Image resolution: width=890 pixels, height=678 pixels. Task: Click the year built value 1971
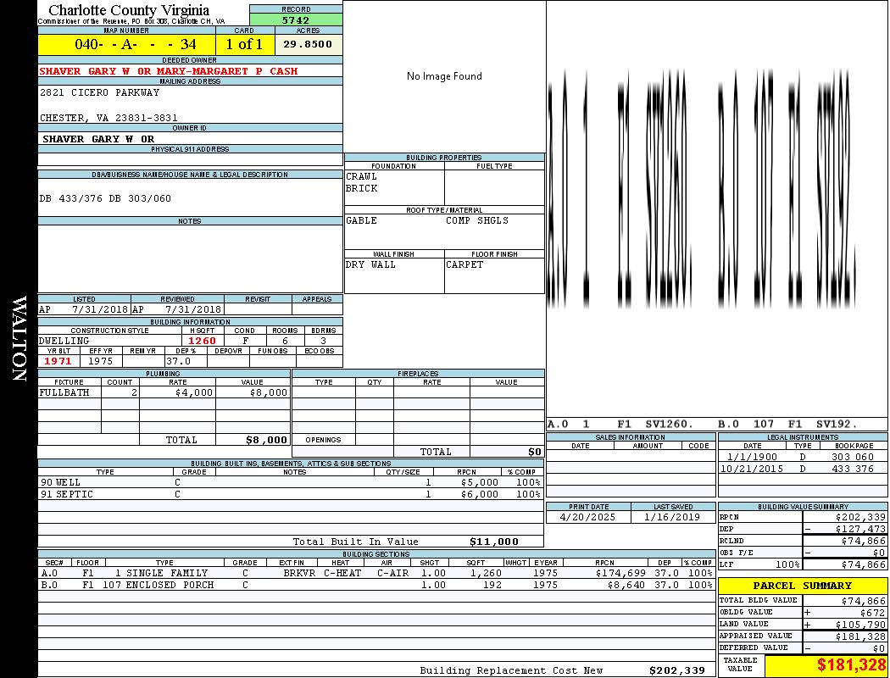coord(58,361)
